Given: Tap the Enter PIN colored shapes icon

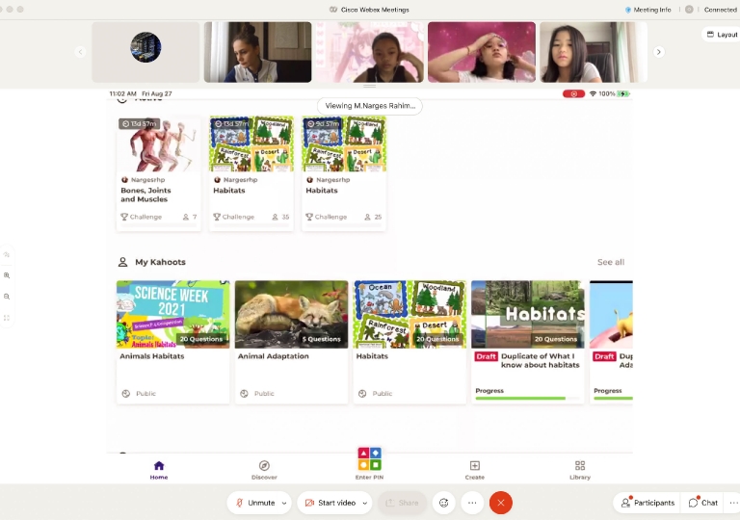Looking at the screenshot, I should [x=370, y=459].
